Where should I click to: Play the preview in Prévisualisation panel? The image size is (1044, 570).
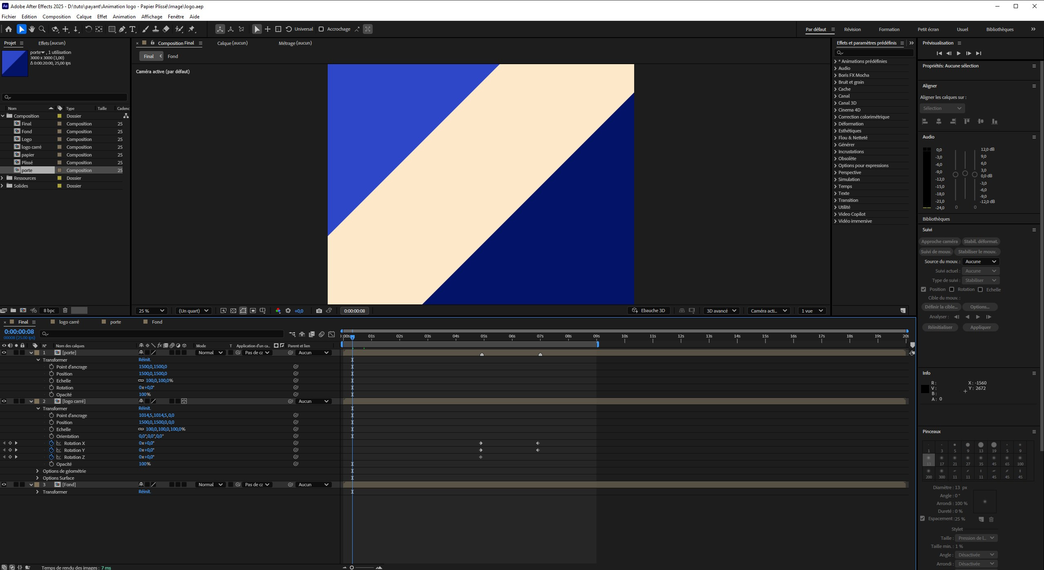click(x=959, y=54)
